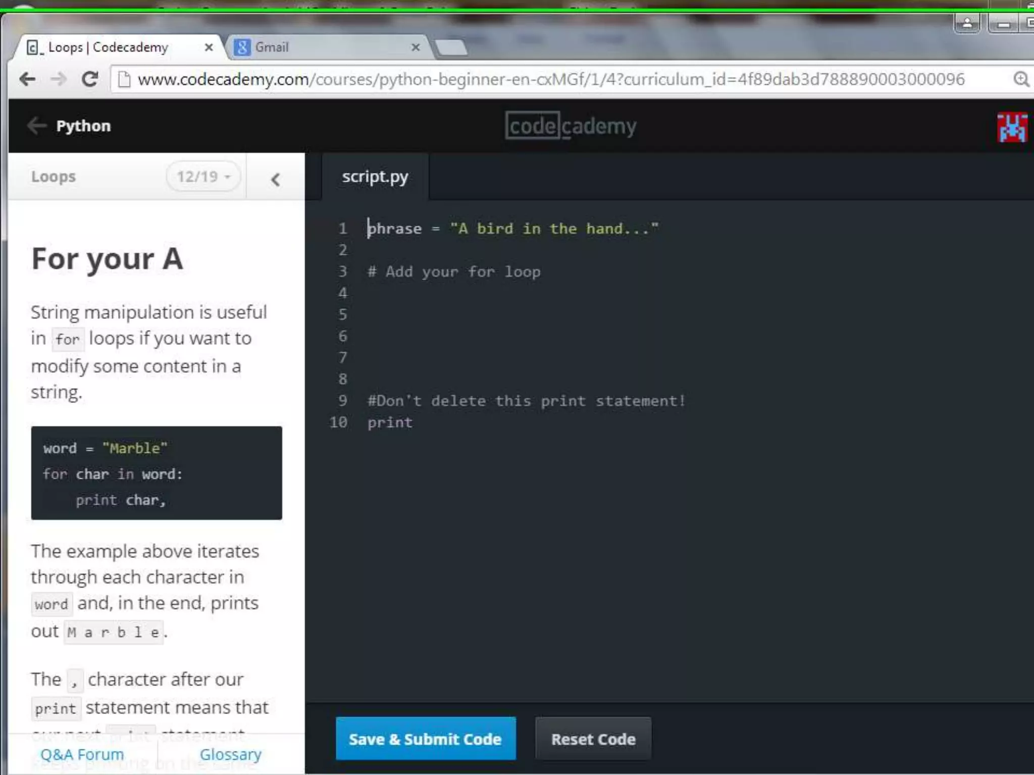The width and height of the screenshot is (1034, 775).
Task: Open the 12/19 lesson progress dropdown
Action: 203,177
